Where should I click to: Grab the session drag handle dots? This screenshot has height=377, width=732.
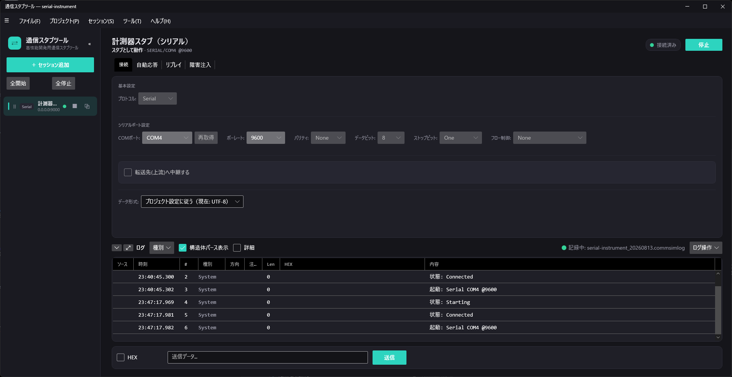[15, 107]
